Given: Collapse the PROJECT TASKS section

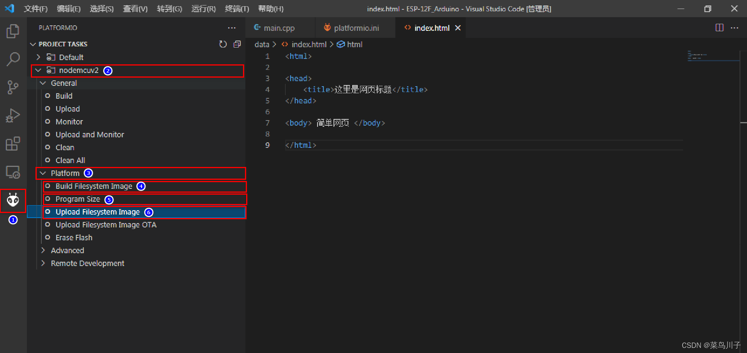Looking at the screenshot, I should (x=33, y=44).
